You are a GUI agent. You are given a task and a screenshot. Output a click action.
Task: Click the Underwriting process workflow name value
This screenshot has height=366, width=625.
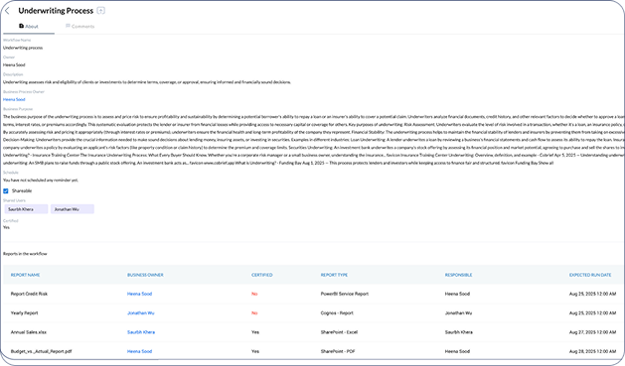23,48
